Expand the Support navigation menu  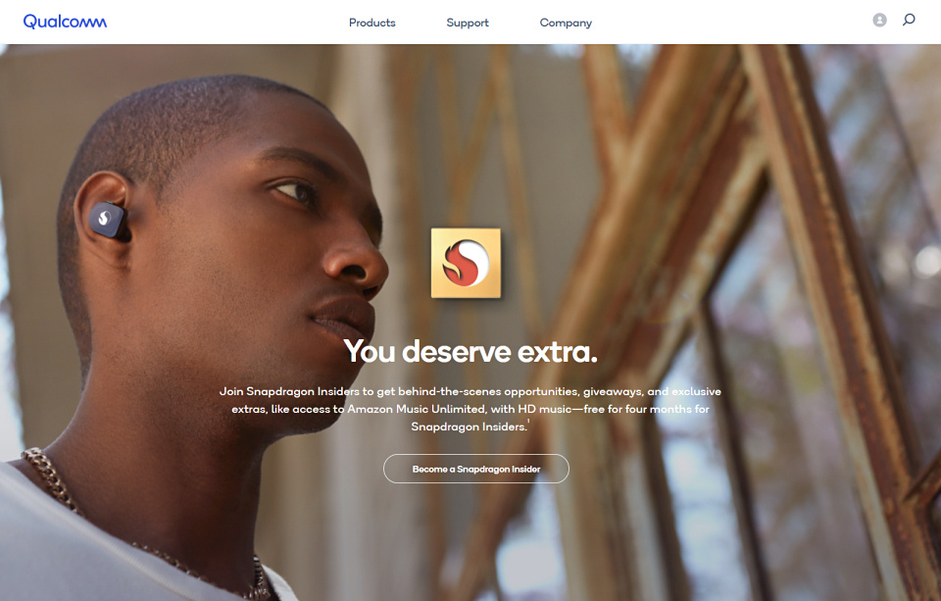[x=468, y=23]
